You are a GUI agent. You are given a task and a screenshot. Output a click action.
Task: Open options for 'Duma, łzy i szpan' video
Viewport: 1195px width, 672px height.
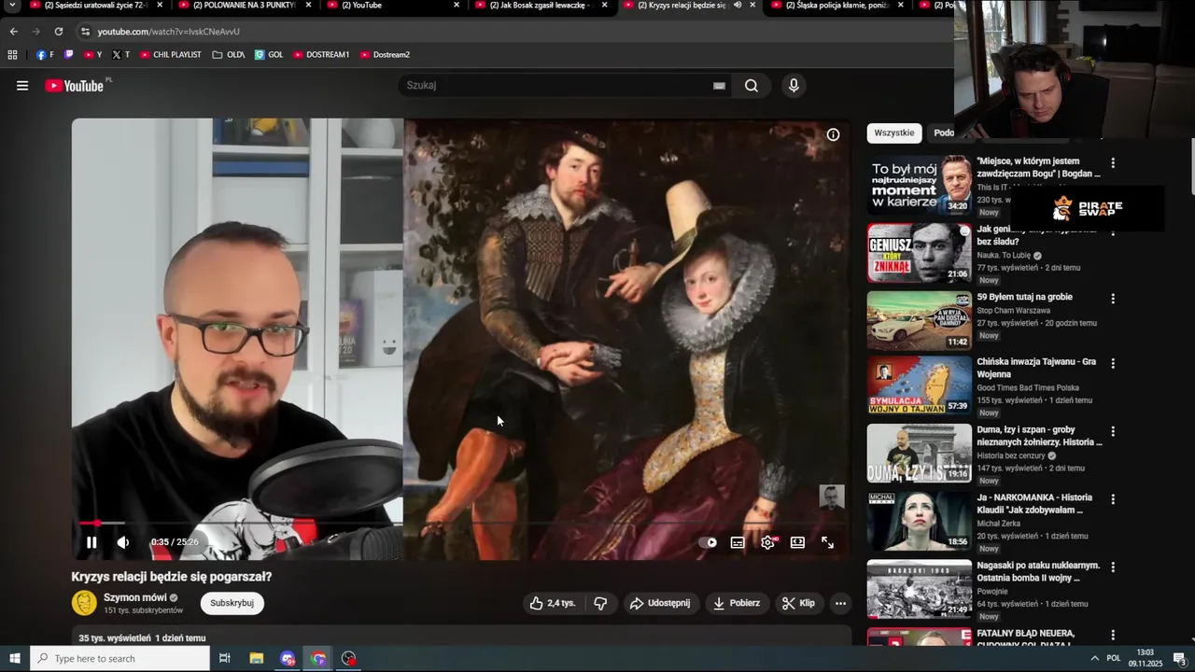click(x=1113, y=432)
